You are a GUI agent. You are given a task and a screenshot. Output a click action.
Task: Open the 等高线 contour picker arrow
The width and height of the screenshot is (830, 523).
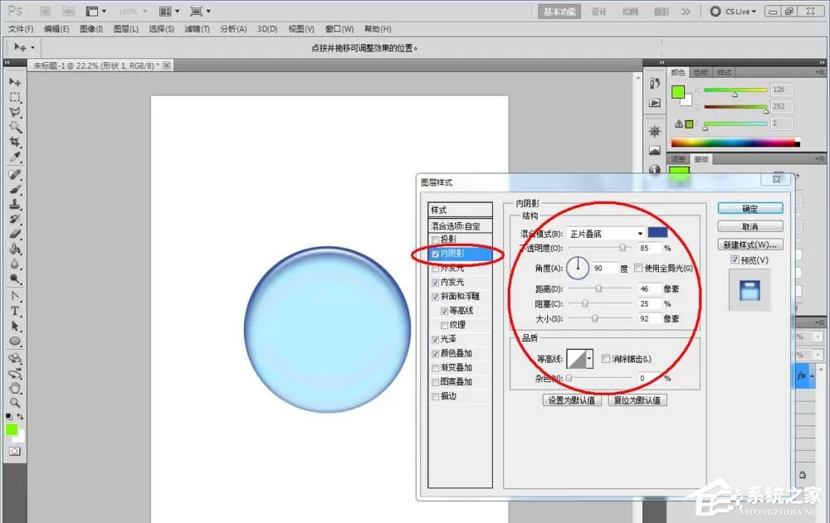tap(588, 359)
